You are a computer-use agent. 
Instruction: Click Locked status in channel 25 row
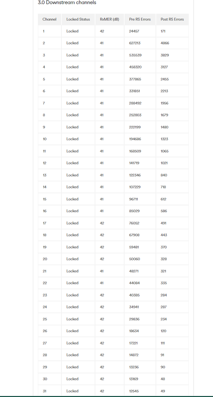click(72, 319)
